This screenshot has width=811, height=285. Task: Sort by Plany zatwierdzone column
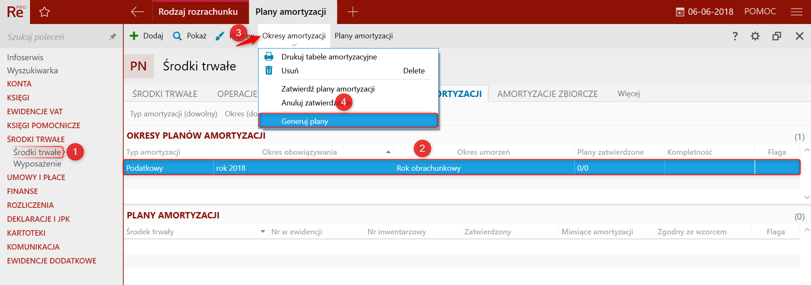click(x=610, y=152)
